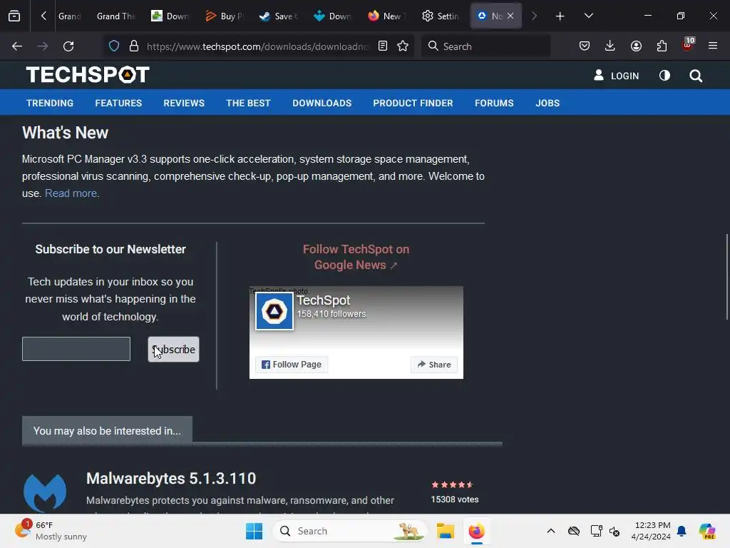Open THE BEST menu
Image resolution: width=730 pixels, height=548 pixels.
(248, 103)
